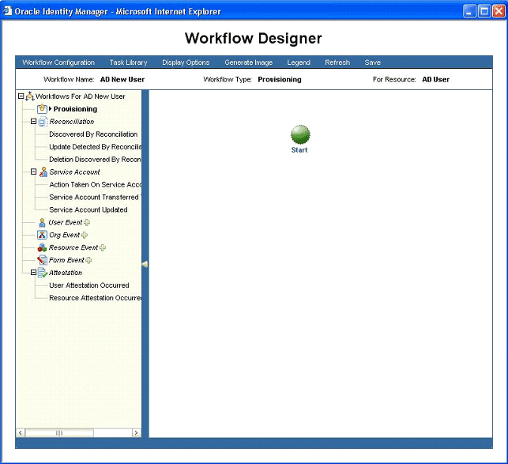
Task: Click the AD User resource value
Action: (x=436, y=79)
